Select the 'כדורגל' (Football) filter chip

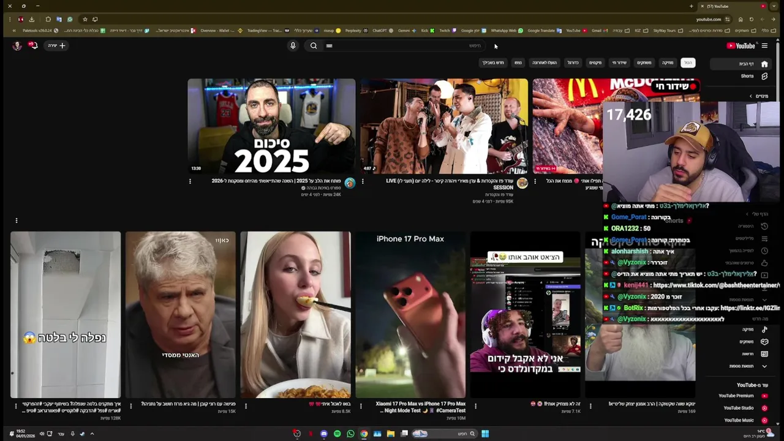[x=573, y=62]
